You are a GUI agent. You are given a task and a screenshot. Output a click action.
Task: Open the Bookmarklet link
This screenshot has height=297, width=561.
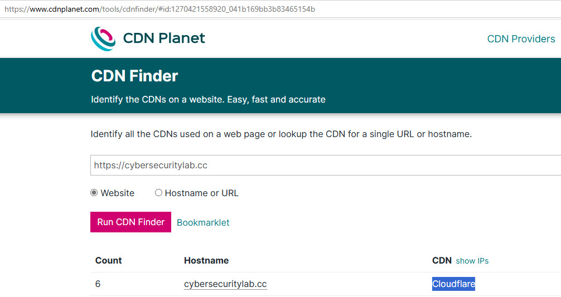click(203, 222)
